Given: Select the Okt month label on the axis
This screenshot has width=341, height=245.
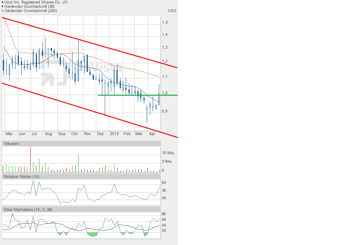Looking at the screenshot, I should (x=74, y=134).
